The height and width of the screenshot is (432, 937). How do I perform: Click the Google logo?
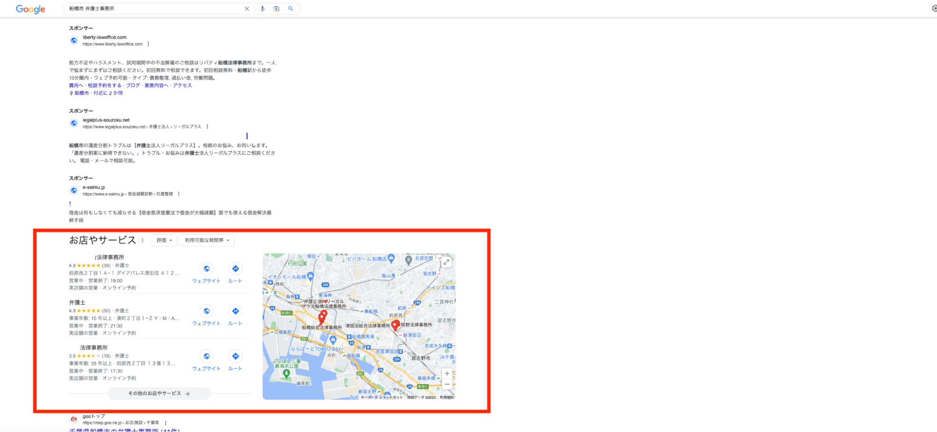(x=30, y=9)
